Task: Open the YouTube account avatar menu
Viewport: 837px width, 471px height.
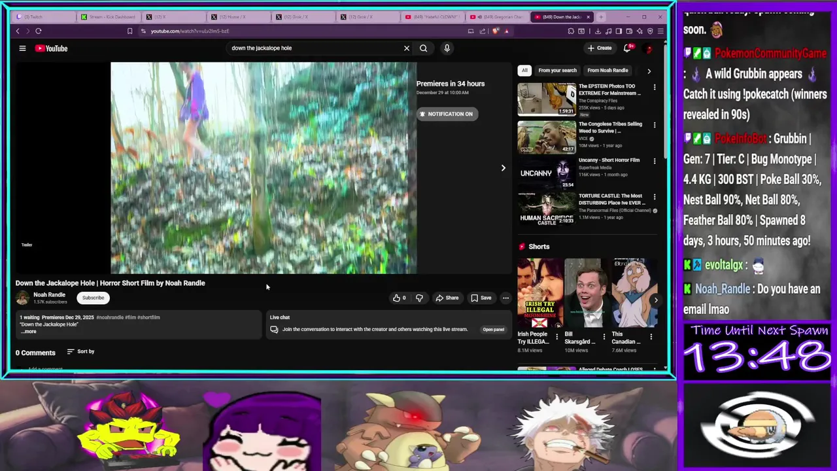Action: 649,48
